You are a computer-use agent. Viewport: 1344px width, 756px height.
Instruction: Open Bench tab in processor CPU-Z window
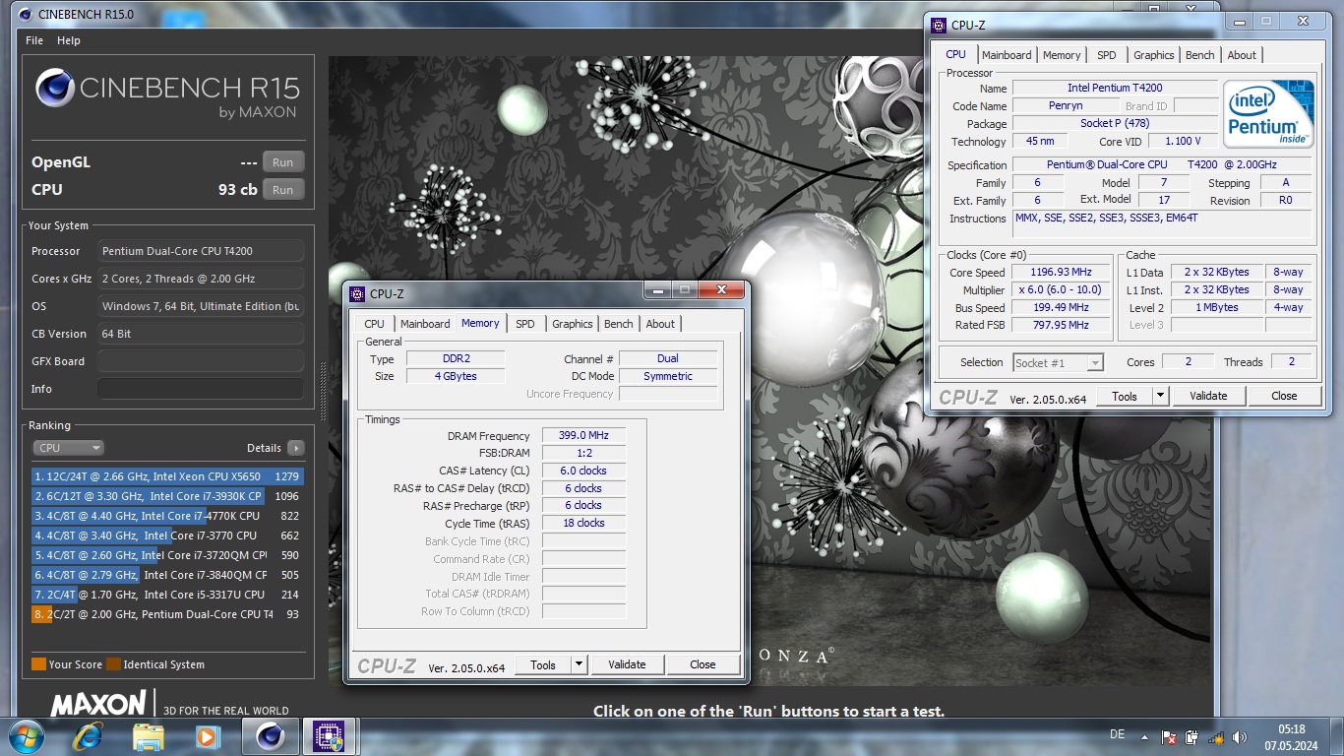tap(1200, 55)
